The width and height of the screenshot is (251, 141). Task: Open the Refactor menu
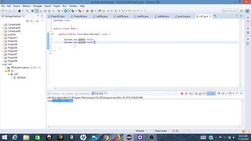[x=27, y=6]
